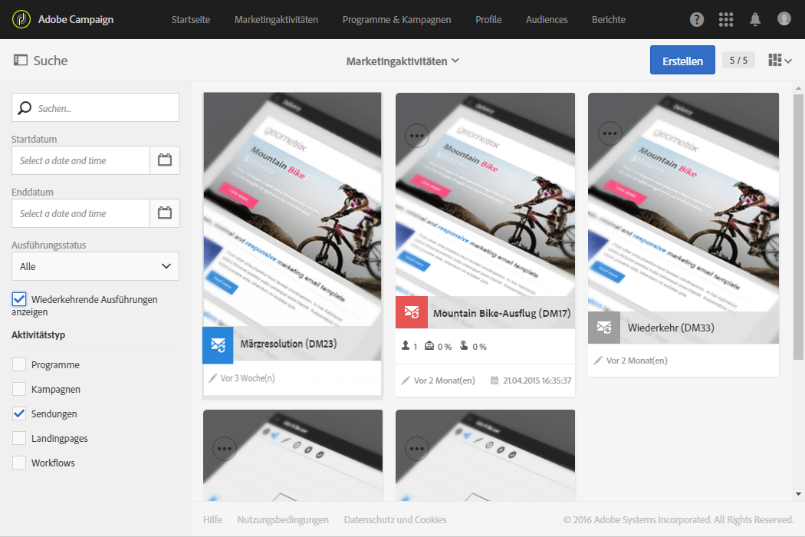Click the Suche panel heading text
This screenshot has width=805, height=537.
point(51,60)
